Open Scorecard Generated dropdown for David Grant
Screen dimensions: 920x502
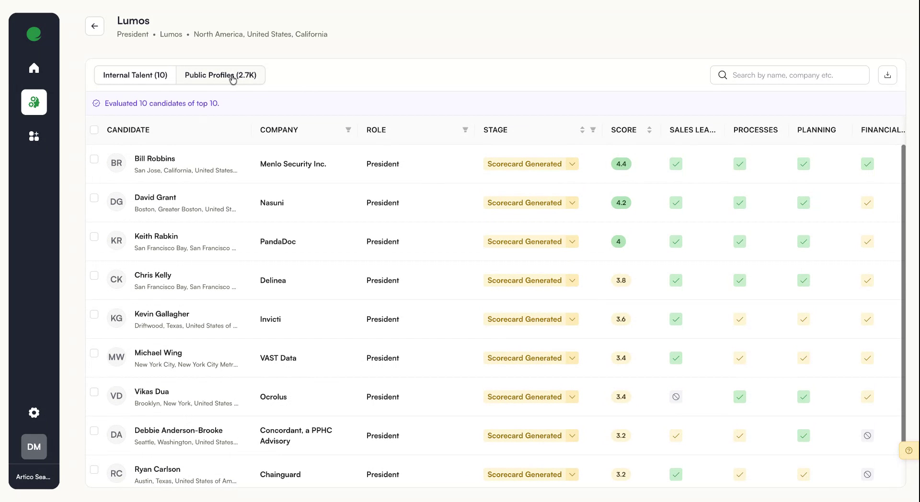[x=571, y=203]
